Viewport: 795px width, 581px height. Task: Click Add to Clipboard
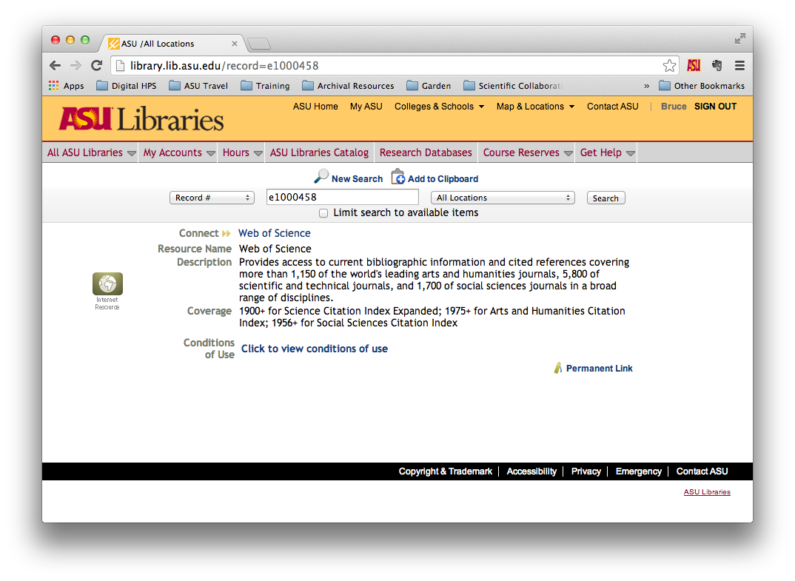click(x=435, y=178)
